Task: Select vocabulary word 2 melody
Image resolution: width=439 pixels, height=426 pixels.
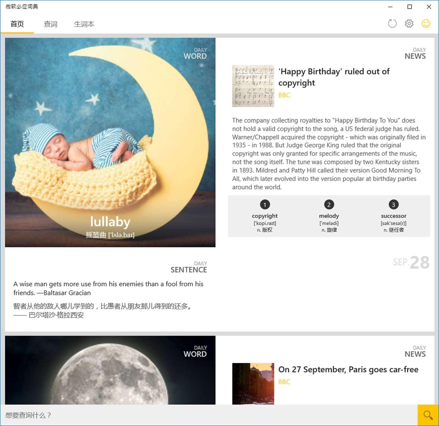Action: point(329,217)
